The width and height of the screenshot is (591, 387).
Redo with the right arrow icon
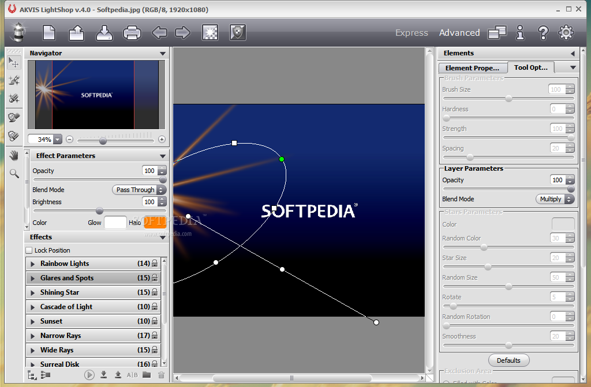click(x=183, y=33)
